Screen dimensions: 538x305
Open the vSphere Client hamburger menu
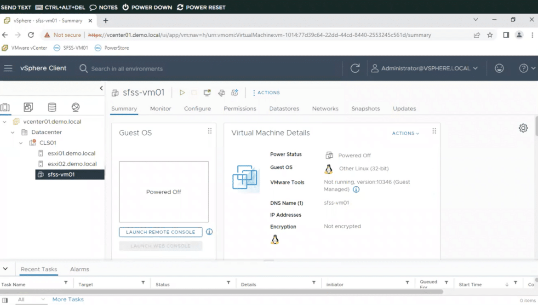click(8, 68)
